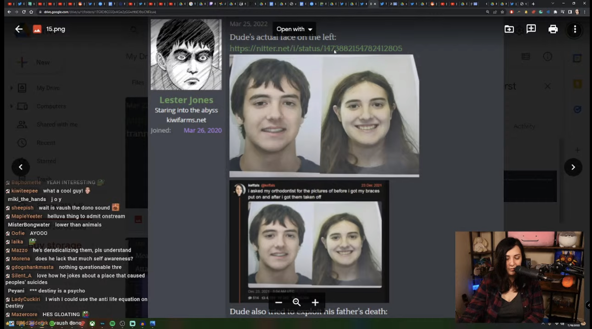This screenshot has height=329, width=592.
Task: Click the 15.png file name
Action: coord(55,29)
